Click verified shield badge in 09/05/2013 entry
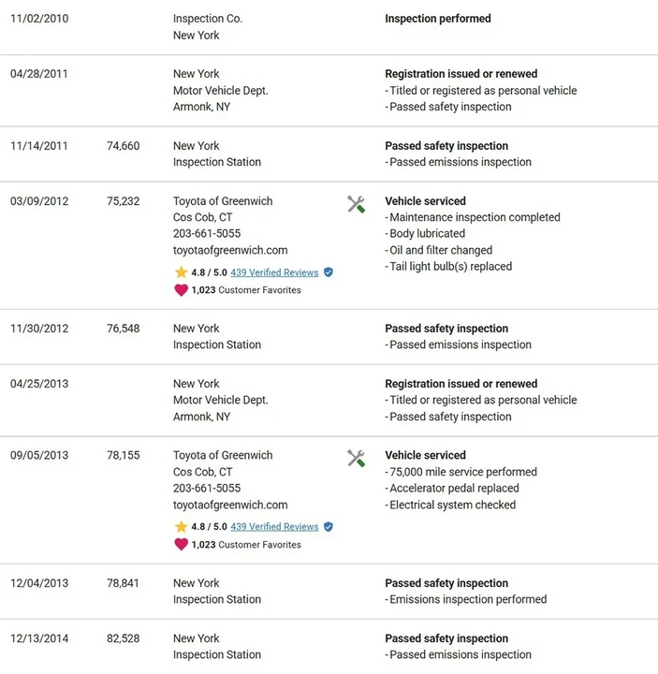Viewport: 658px width, 674px height. click(329, 526)
